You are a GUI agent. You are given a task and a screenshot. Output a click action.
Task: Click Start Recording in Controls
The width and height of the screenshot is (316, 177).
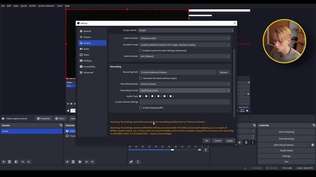286,139
